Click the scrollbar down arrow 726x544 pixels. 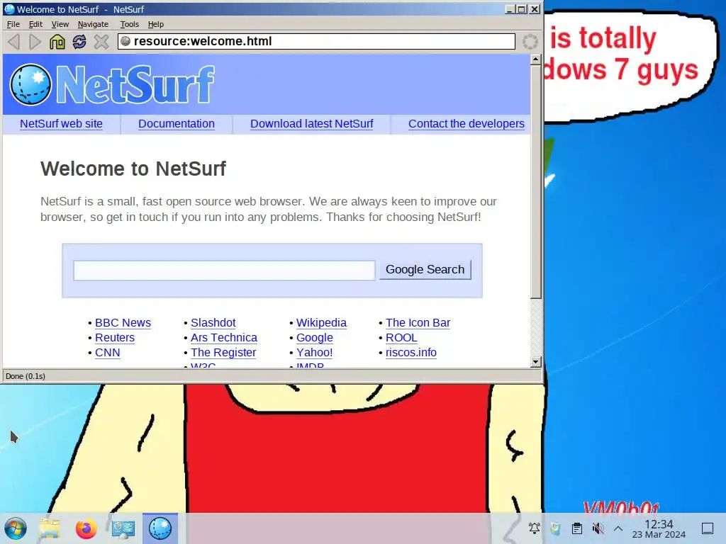[536, 362]
